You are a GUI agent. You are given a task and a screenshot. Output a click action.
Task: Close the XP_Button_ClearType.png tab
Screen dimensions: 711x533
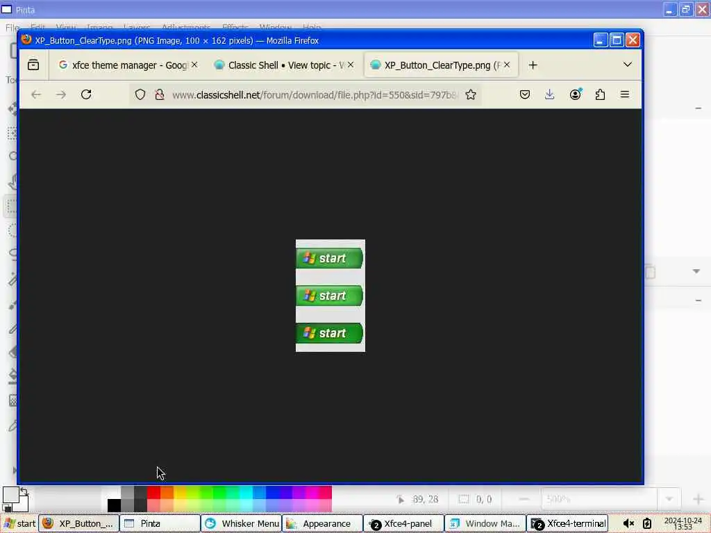[507, 65]
